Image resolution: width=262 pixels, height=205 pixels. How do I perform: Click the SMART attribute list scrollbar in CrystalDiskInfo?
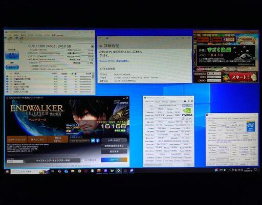(x=93, y=83)
